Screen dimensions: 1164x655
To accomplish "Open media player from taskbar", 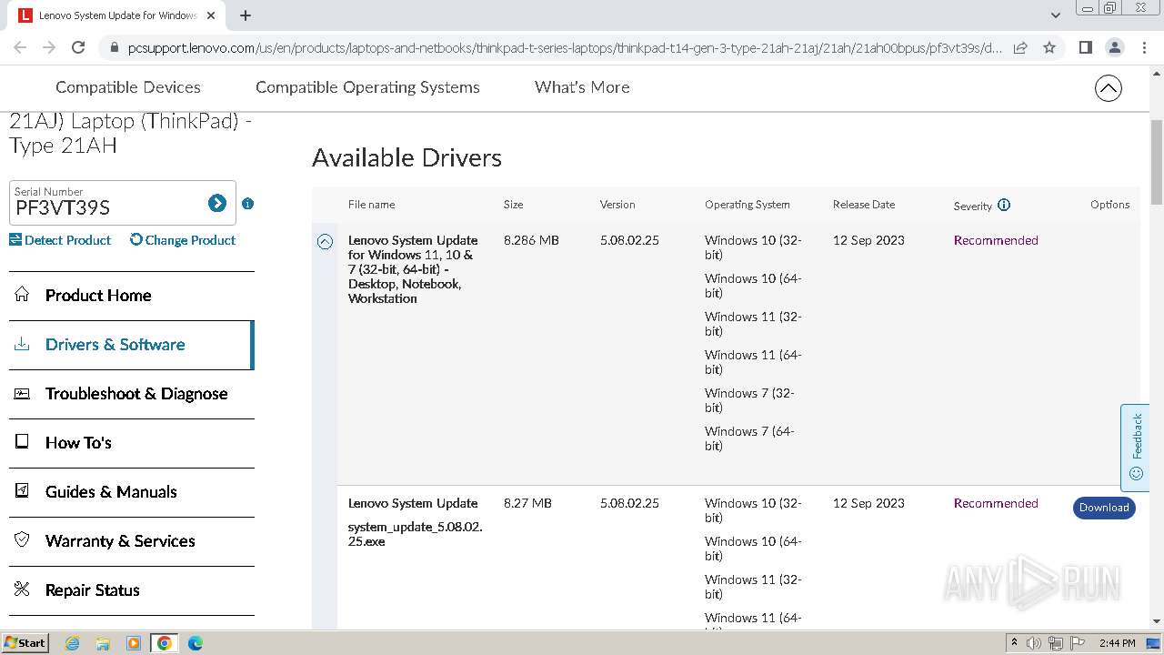I will pyautogui.click(x=134, y=643).
